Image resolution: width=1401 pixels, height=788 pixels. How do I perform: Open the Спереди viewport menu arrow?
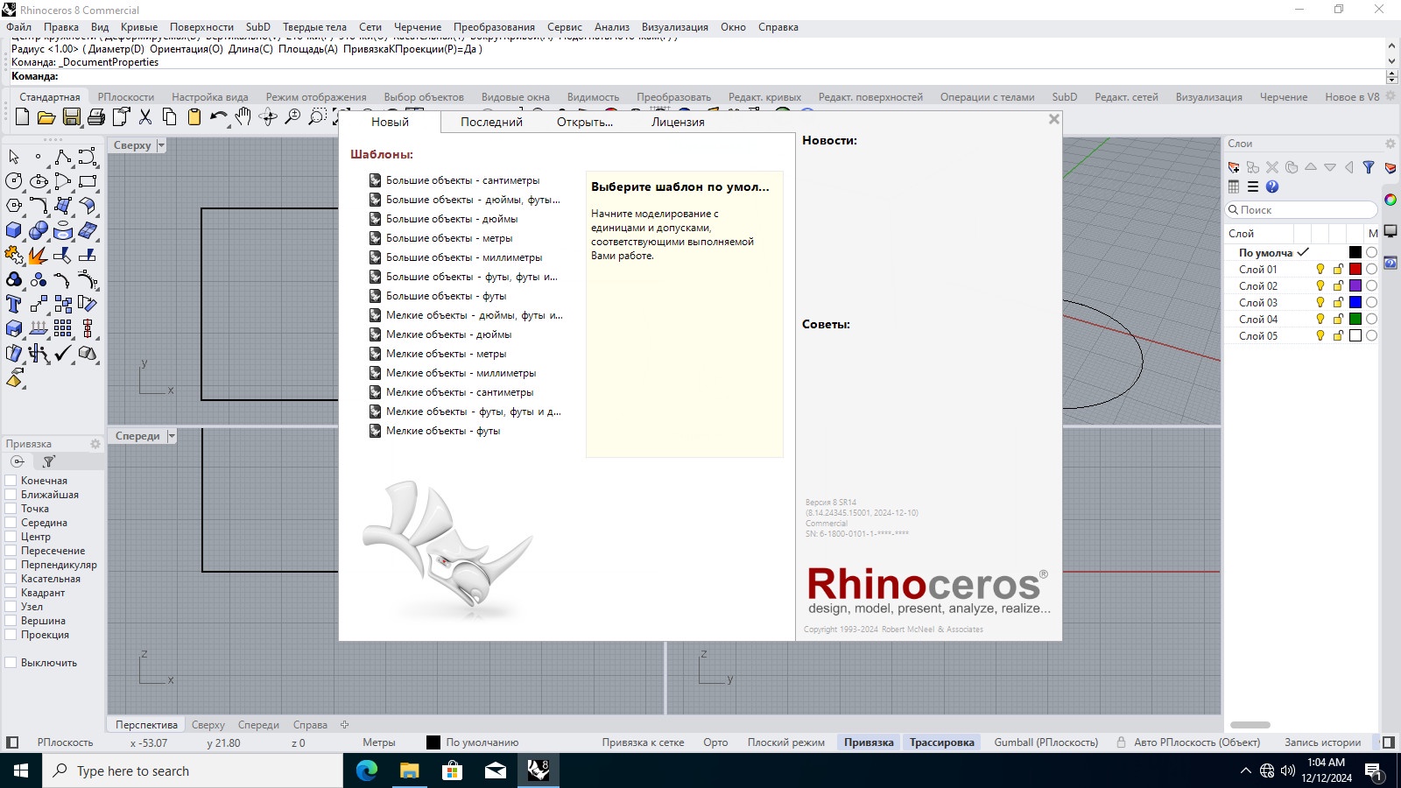coord(172,436)
